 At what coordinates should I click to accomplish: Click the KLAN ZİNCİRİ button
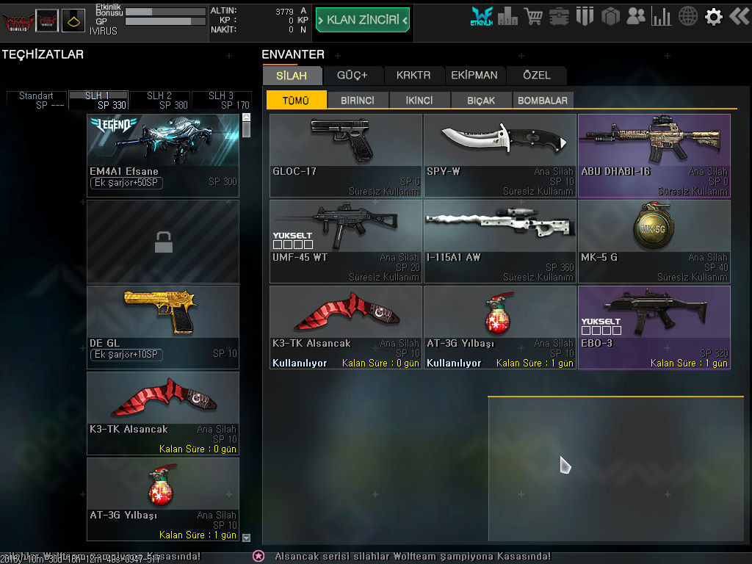363,20
